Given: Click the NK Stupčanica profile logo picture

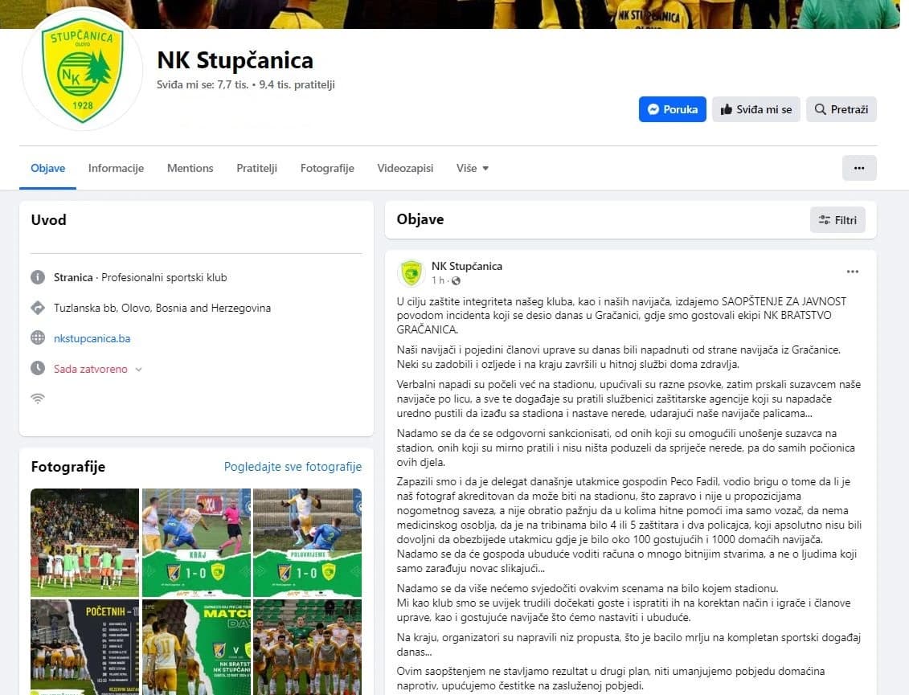Looking at the screenshot, I should click(x=82, y=70).
